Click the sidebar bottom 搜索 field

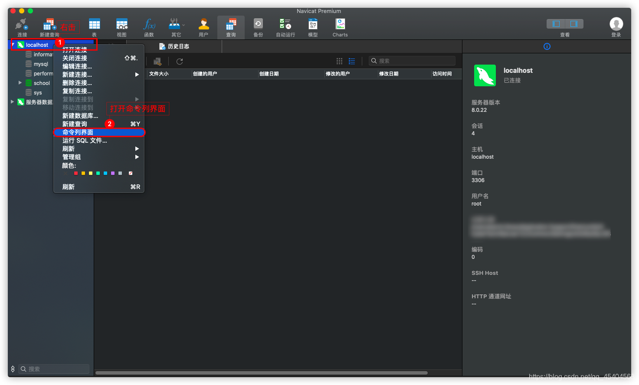coord(54,369)
